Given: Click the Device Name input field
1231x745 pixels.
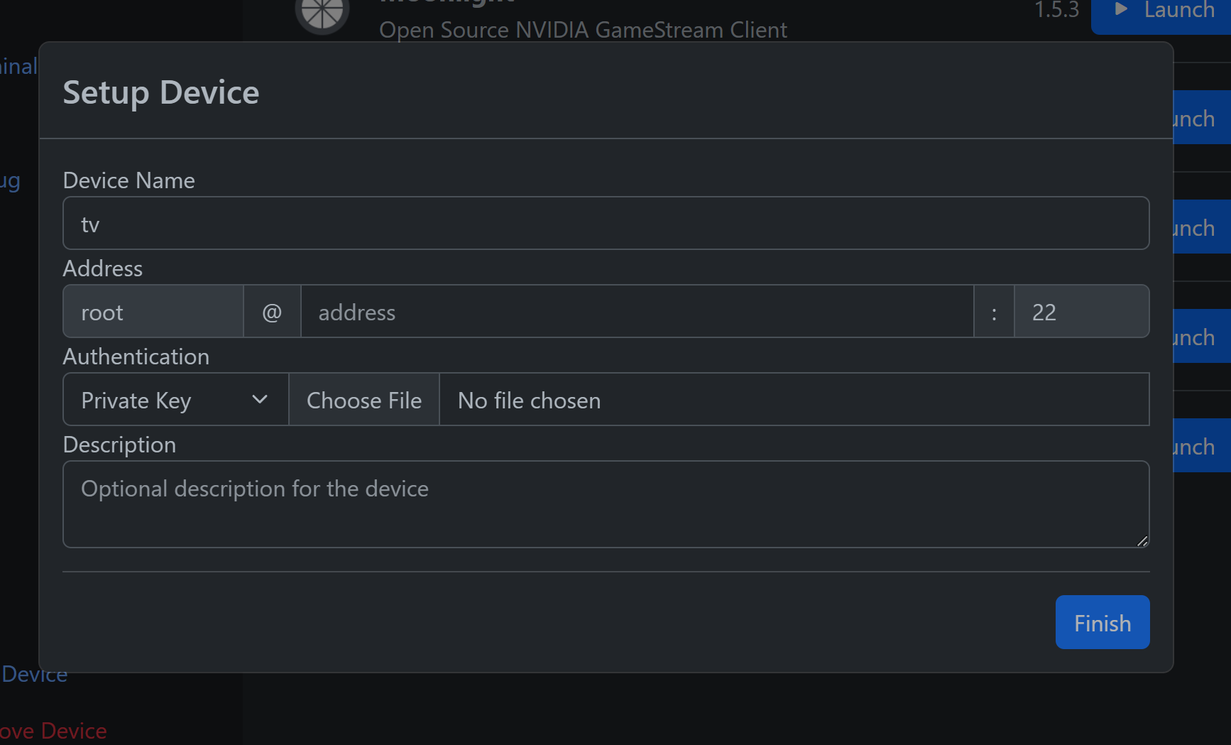Looking at the screenshot, I should click(x=606, y=223).
